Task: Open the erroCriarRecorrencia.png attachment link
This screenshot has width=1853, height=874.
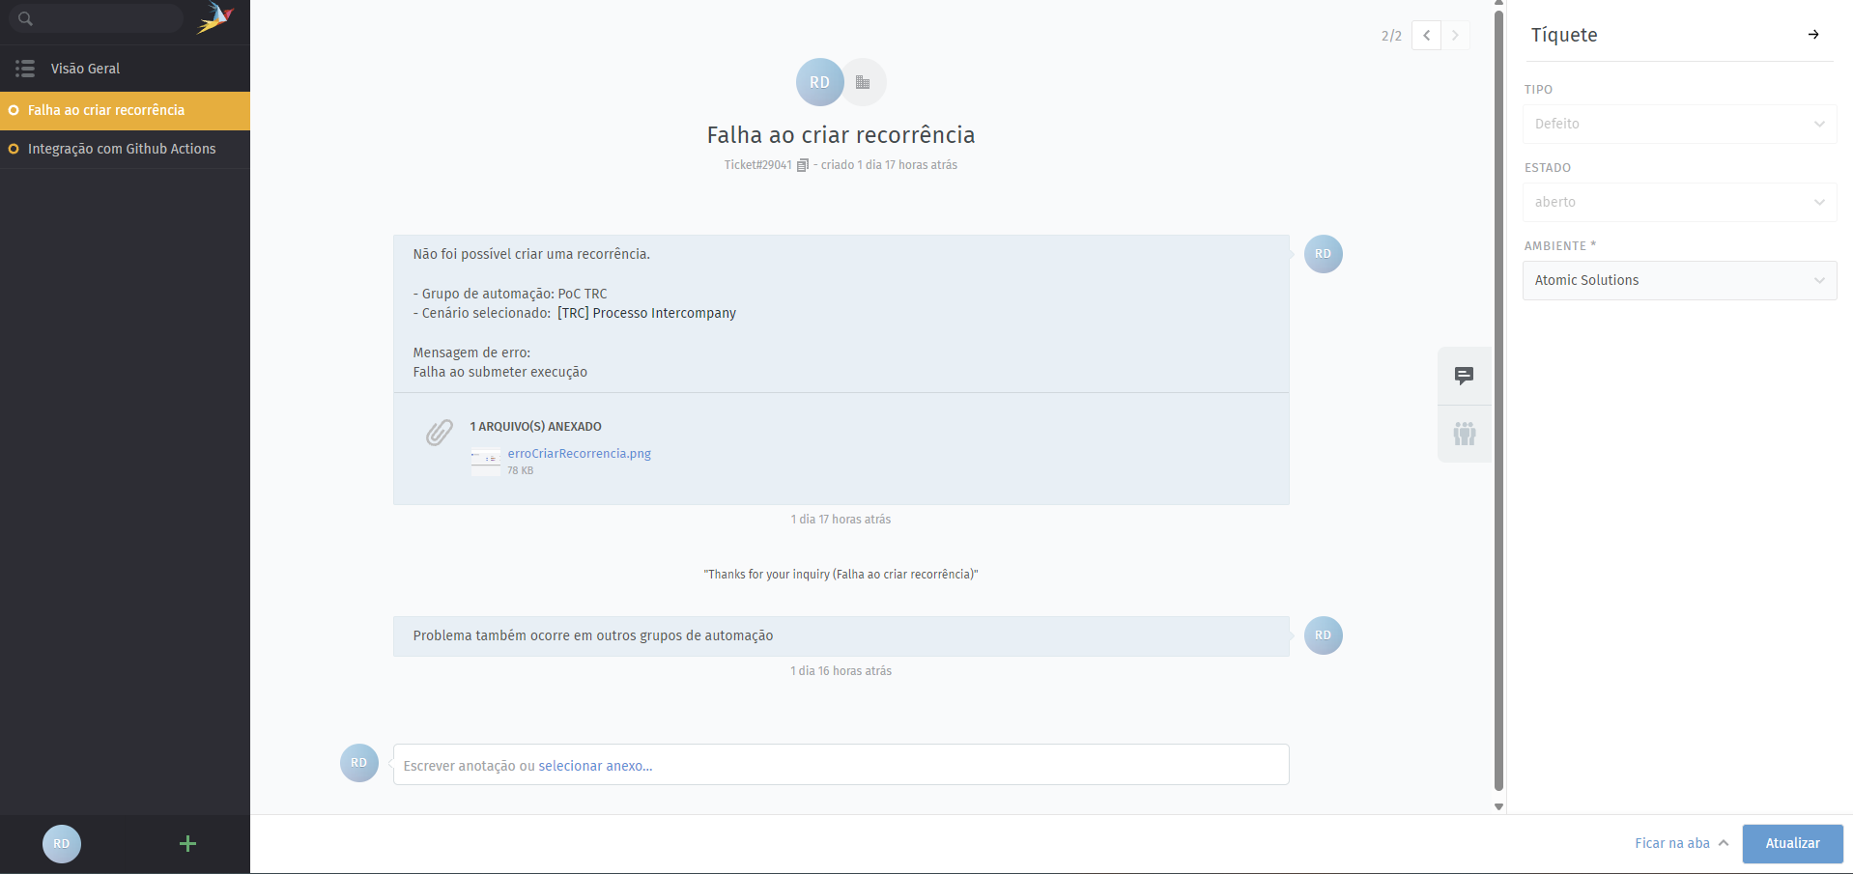Action: pos(579,454)
